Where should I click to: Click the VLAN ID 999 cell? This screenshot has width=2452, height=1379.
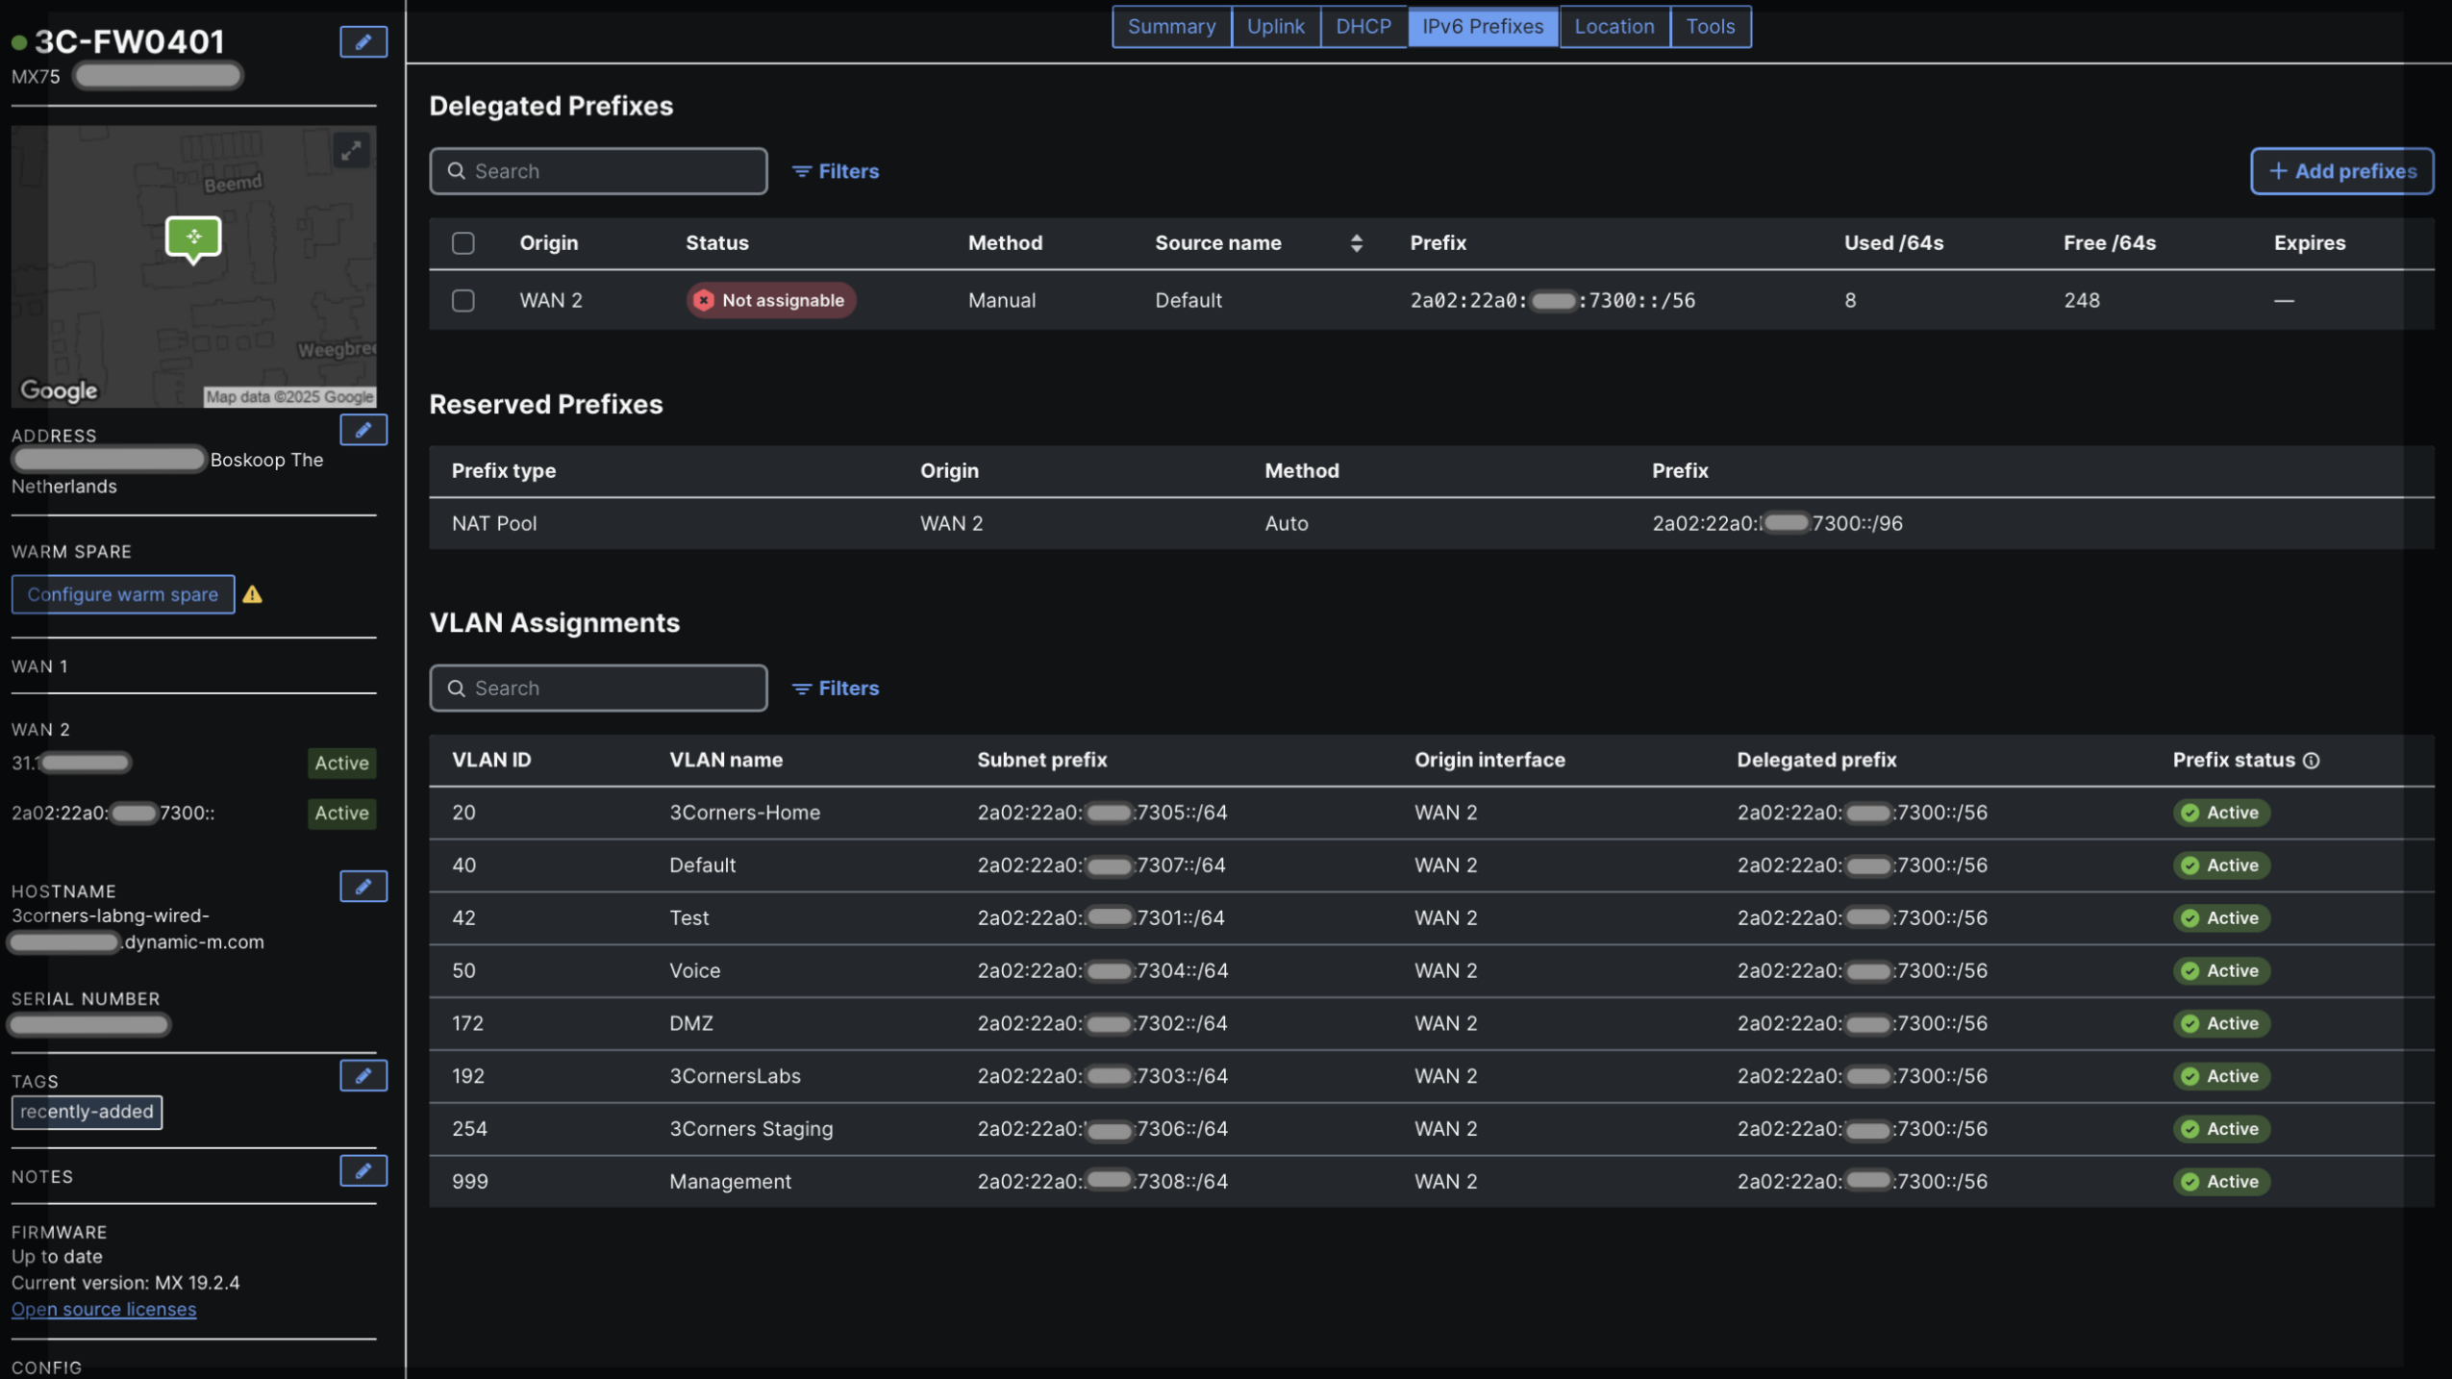[469, 1181]
